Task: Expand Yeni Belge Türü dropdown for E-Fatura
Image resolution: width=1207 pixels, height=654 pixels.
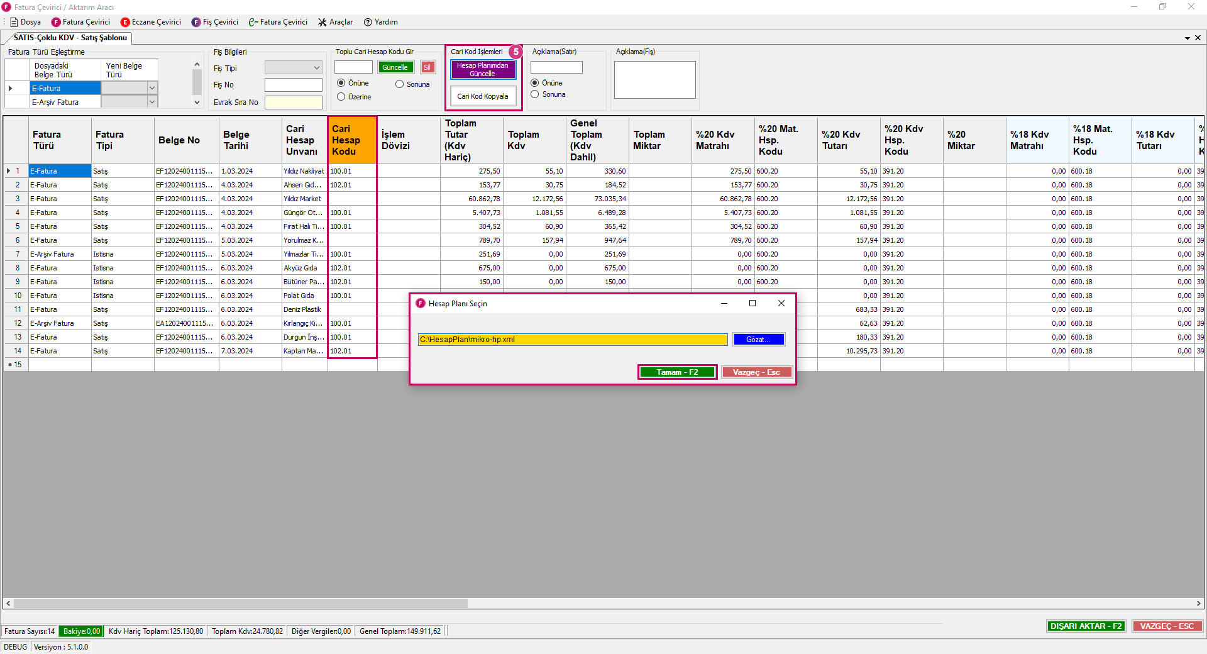Action: (152, 88)
